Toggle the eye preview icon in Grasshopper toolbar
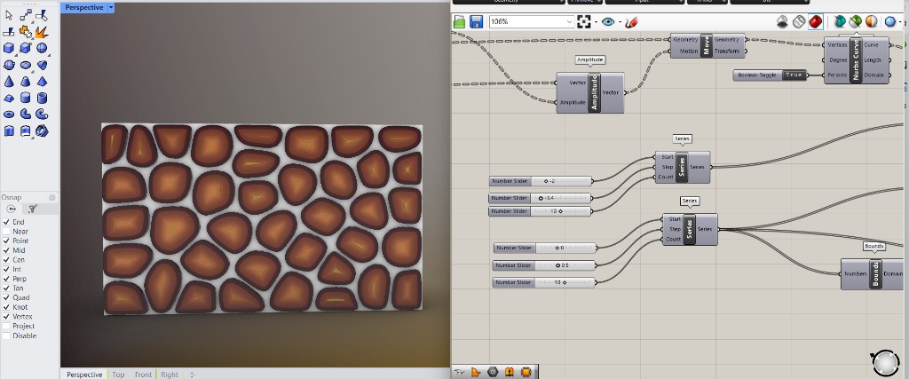Screen dimensions: 909x379 coord(607,22)
